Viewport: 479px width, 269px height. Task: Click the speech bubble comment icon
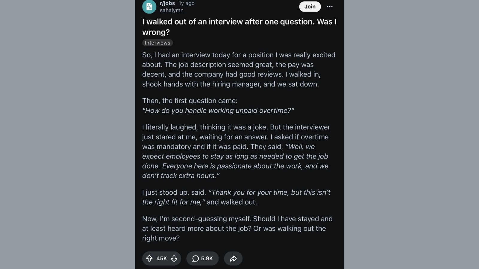click(x=195, y=259)
